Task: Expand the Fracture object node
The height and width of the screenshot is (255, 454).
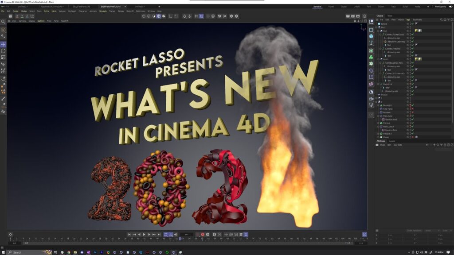Action: [378, 123]
